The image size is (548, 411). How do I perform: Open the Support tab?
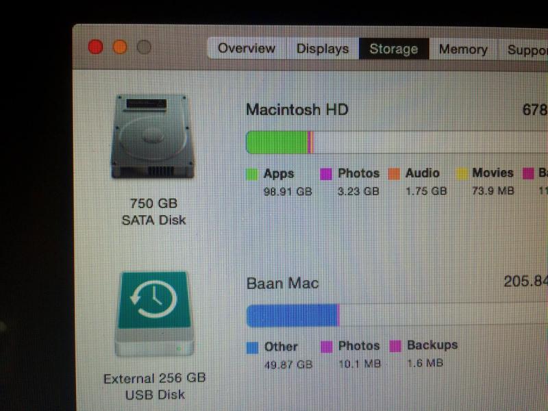pos(523,49)
